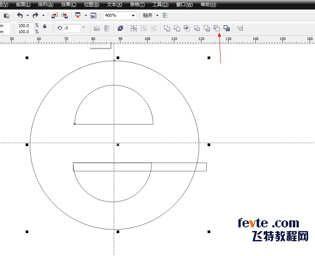Click the Weld shaping icon
The height and width of the screenshot is (256, 315).
(167, 28)
